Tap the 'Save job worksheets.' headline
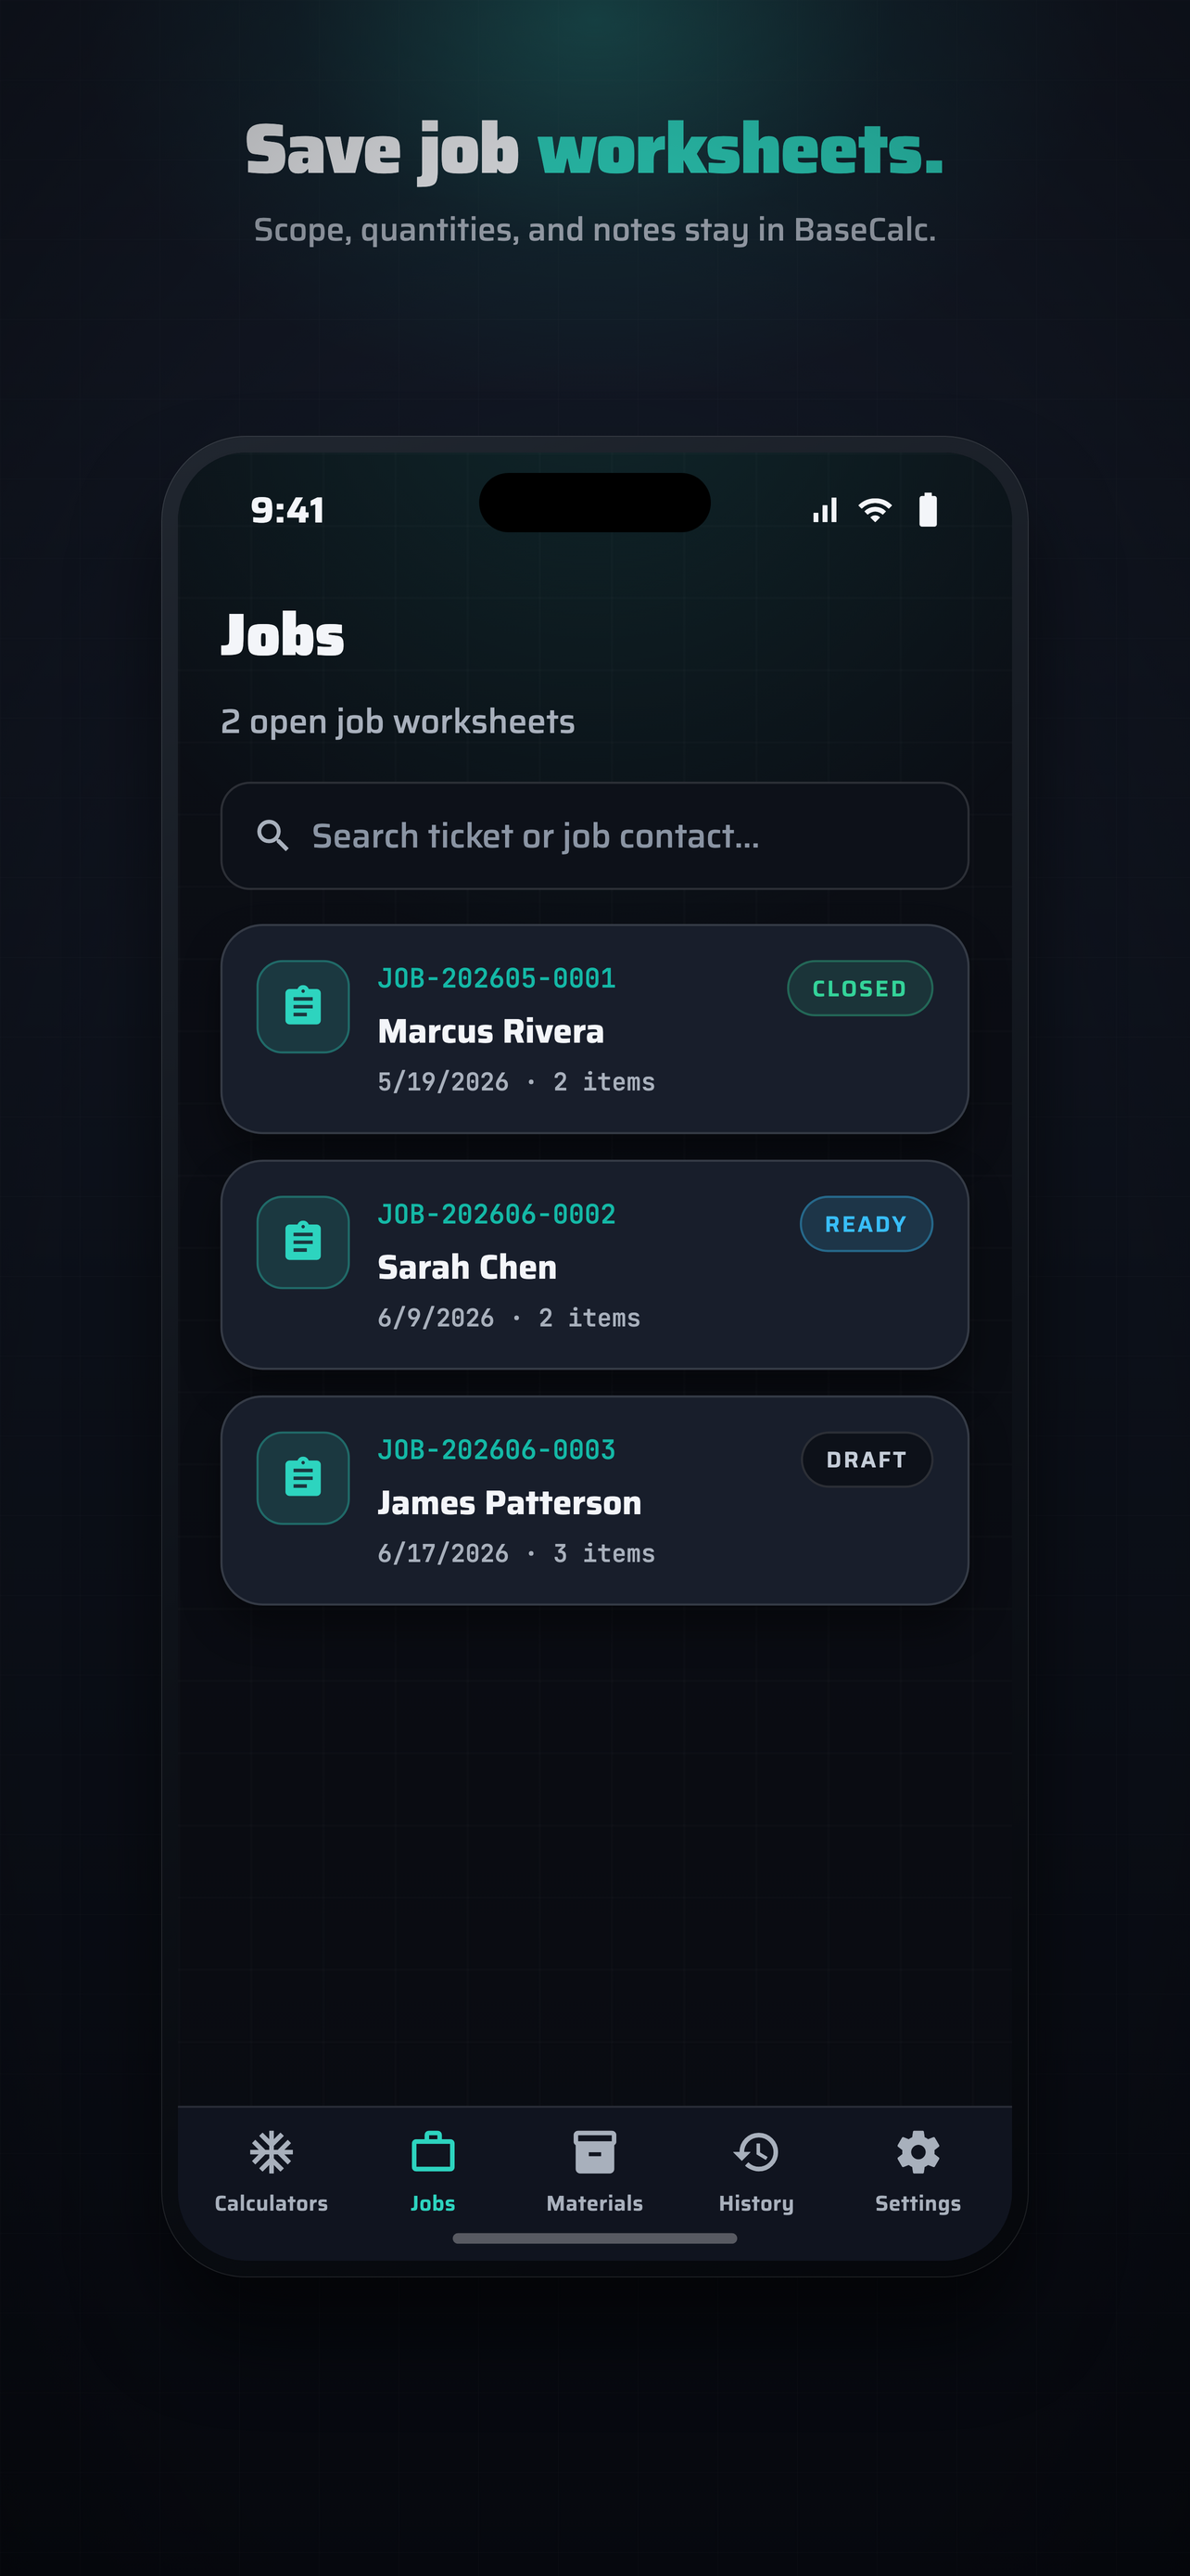This screenshot has height=2576, width=1190. coord(594,150)
